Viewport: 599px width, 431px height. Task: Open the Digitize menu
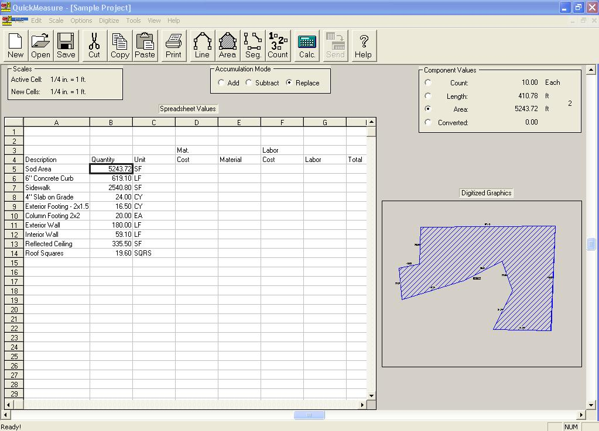coord(109,20)
